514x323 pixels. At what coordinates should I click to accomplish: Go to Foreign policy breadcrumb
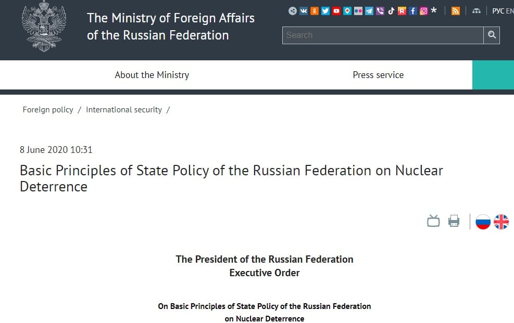coord(48,110)
